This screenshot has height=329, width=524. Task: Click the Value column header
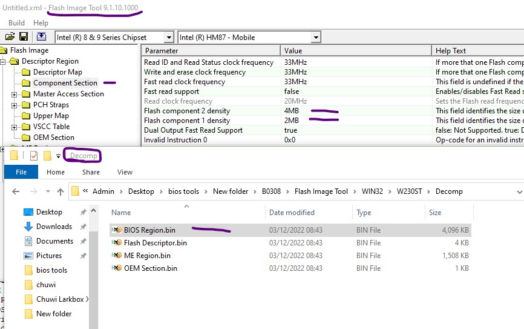click(x=356, y=50)
